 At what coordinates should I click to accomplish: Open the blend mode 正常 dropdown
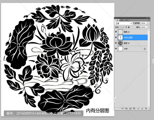tap(123, 23)
